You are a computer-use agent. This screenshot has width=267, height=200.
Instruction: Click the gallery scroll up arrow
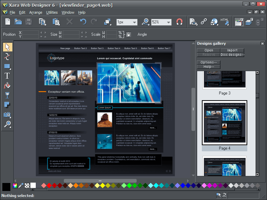[x=257, y=73]
